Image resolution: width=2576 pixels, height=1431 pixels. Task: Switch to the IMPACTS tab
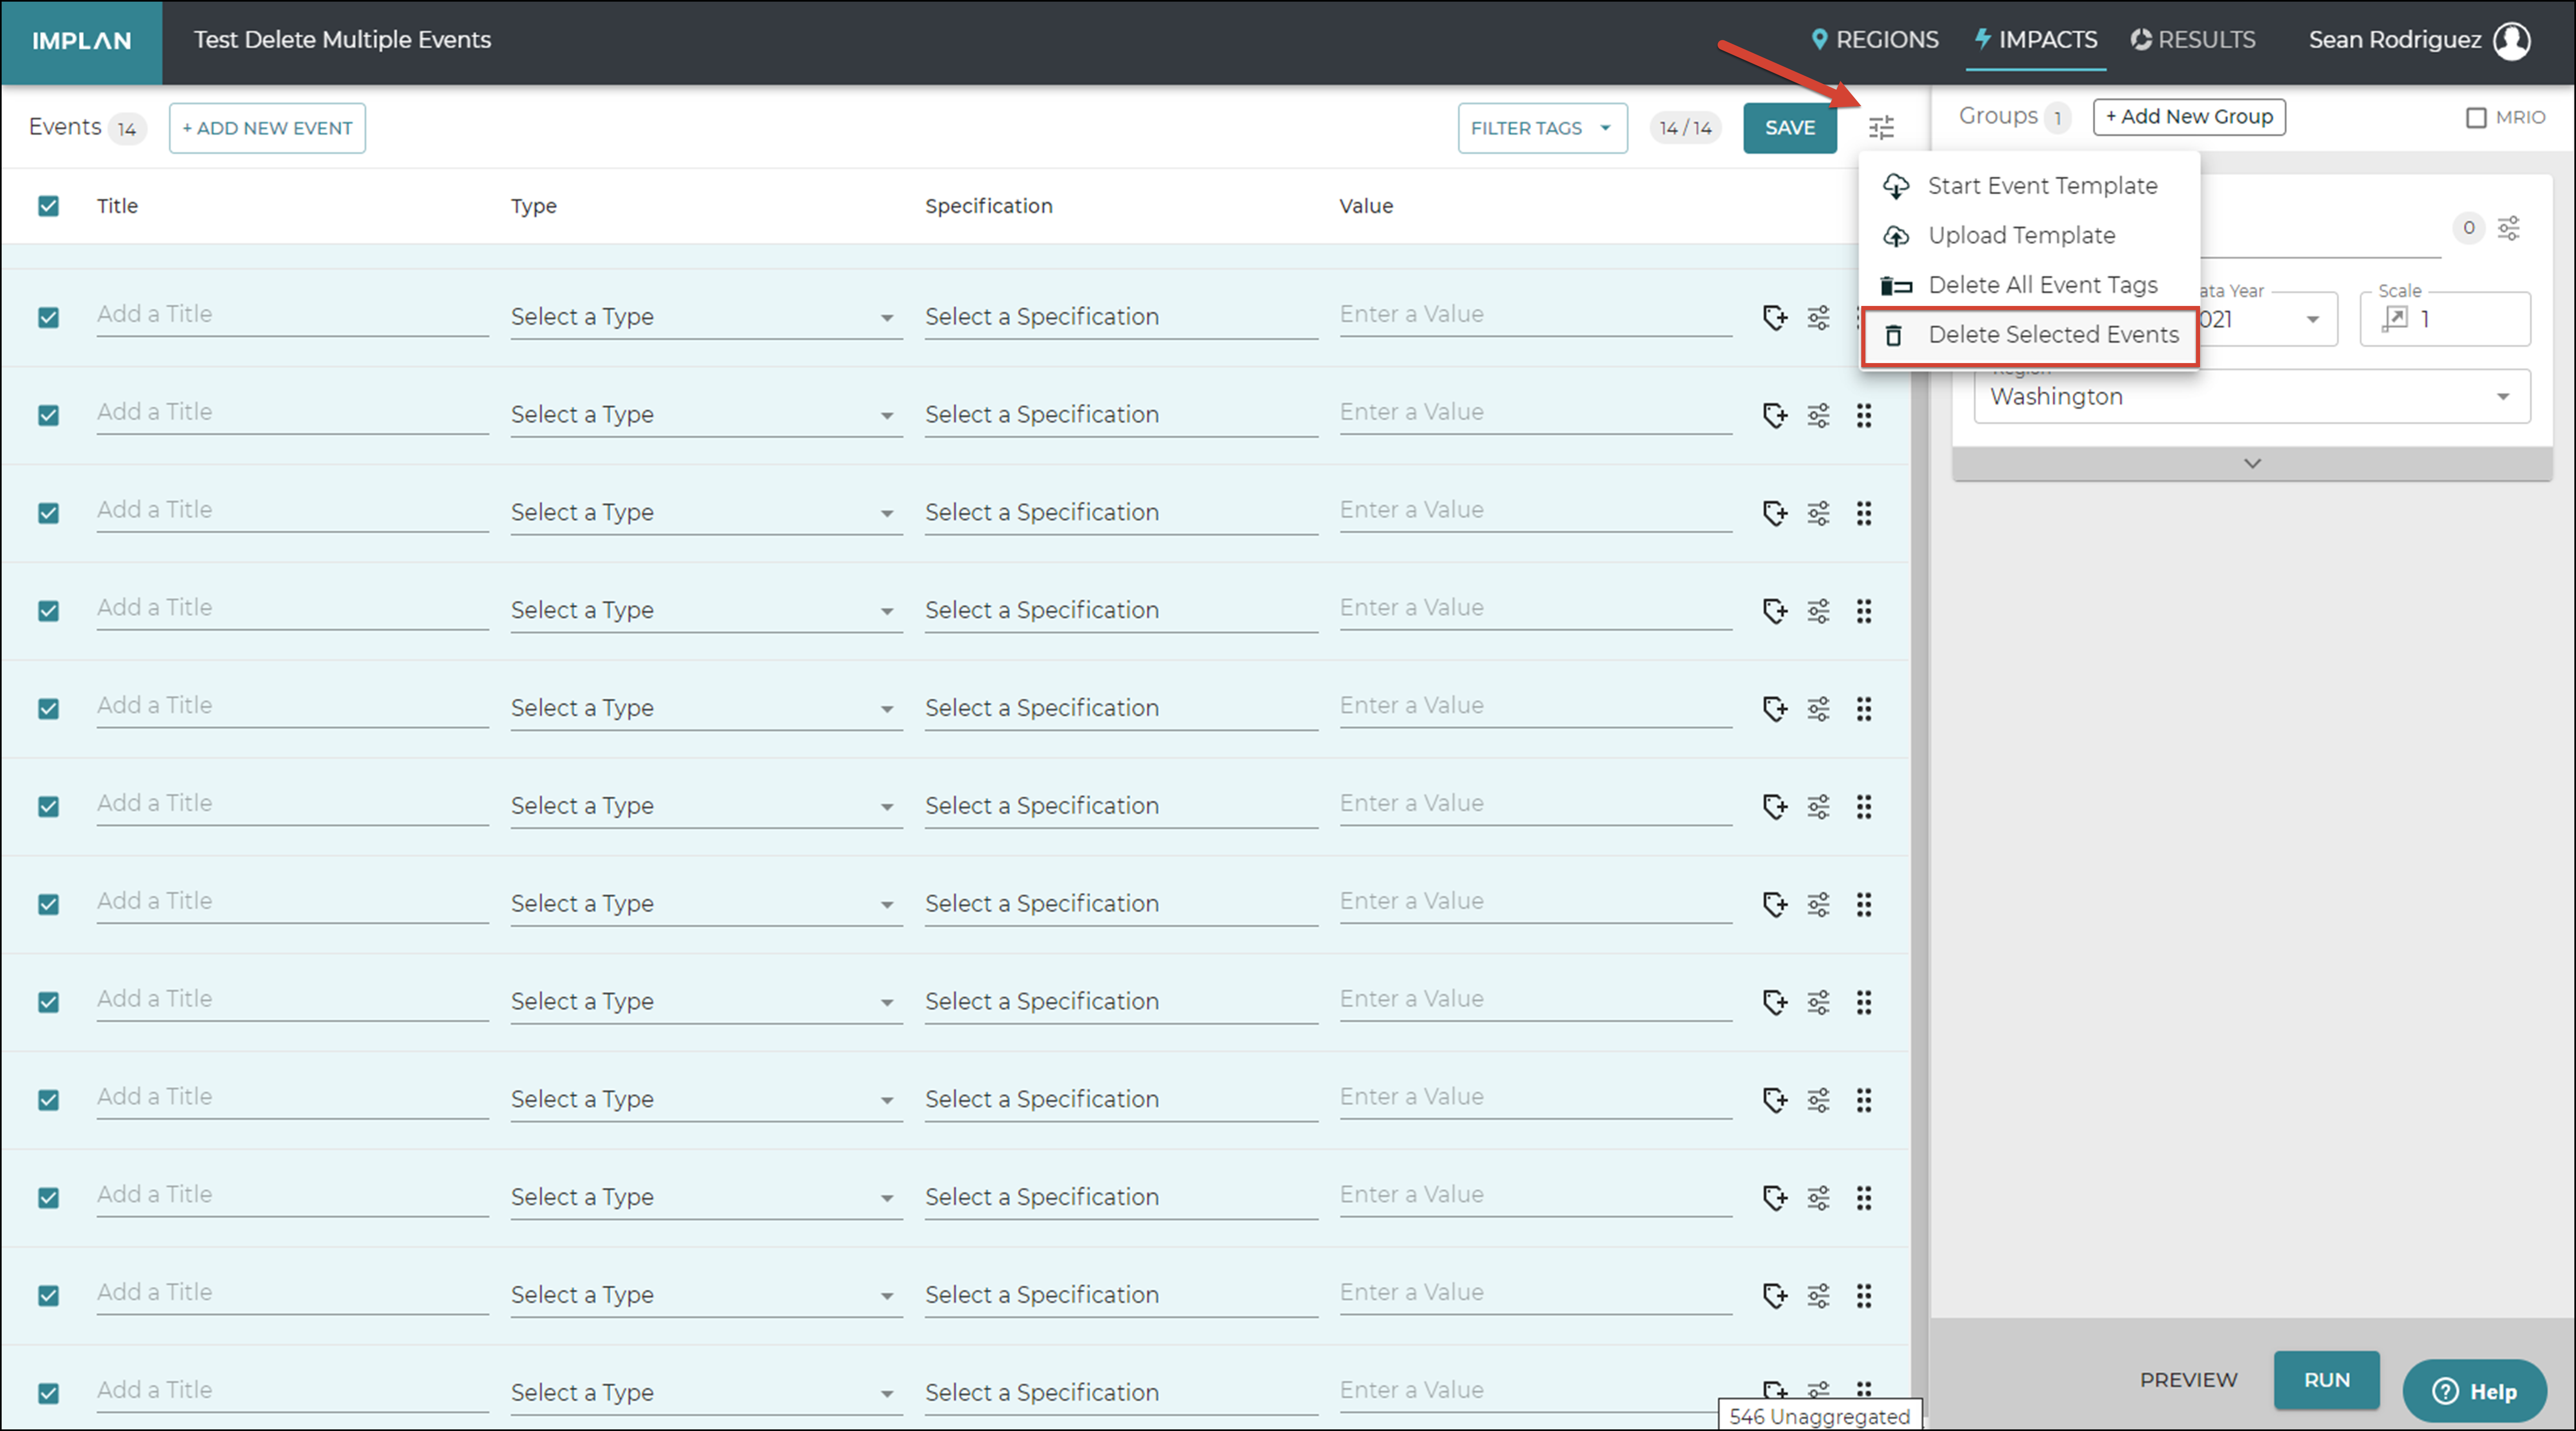coord(2036,40)
